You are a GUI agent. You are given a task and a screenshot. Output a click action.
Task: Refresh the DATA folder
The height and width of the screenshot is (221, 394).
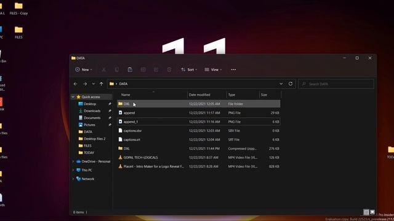pyautogui.click(x=291, y=84)
